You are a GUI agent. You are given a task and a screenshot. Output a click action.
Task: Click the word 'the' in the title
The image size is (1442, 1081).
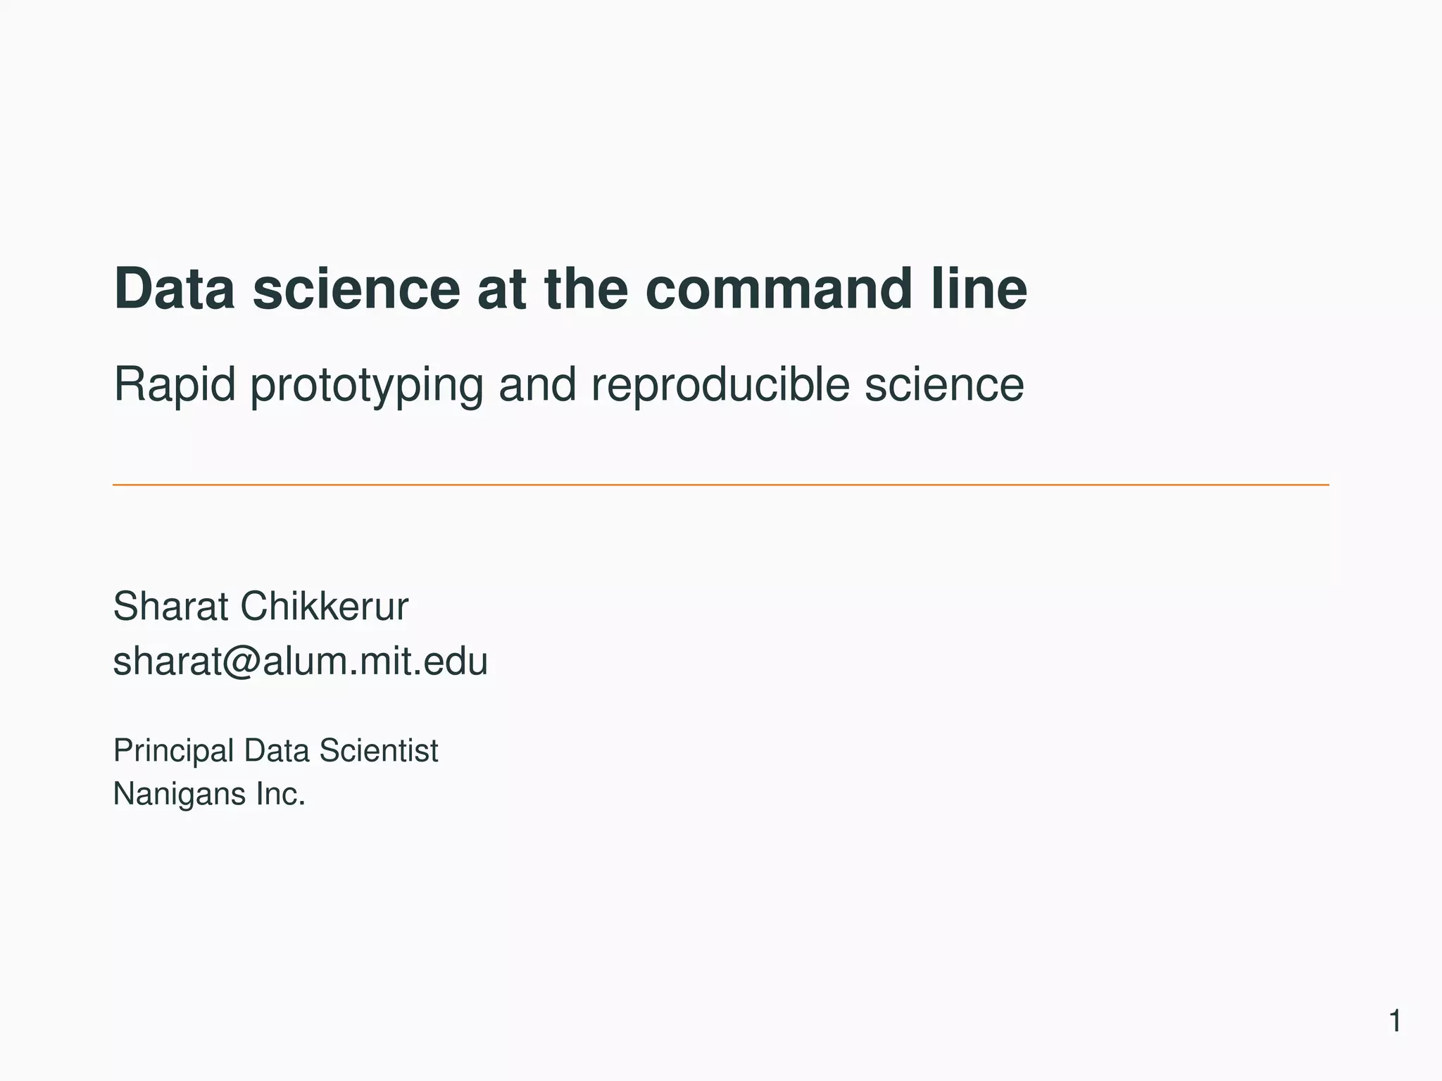coord(586,289)
